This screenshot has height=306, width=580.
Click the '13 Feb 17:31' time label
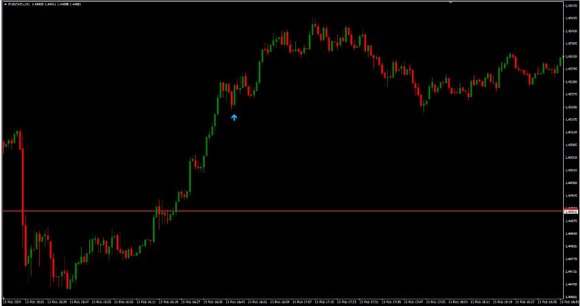tap(369, 302)
